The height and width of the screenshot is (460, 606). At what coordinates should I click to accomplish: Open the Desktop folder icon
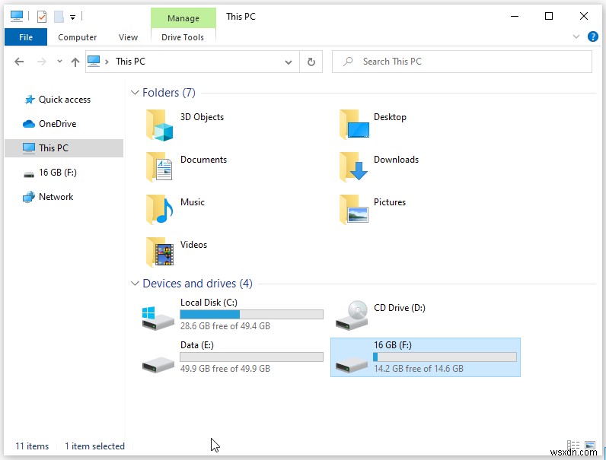(x=354, y=124)
